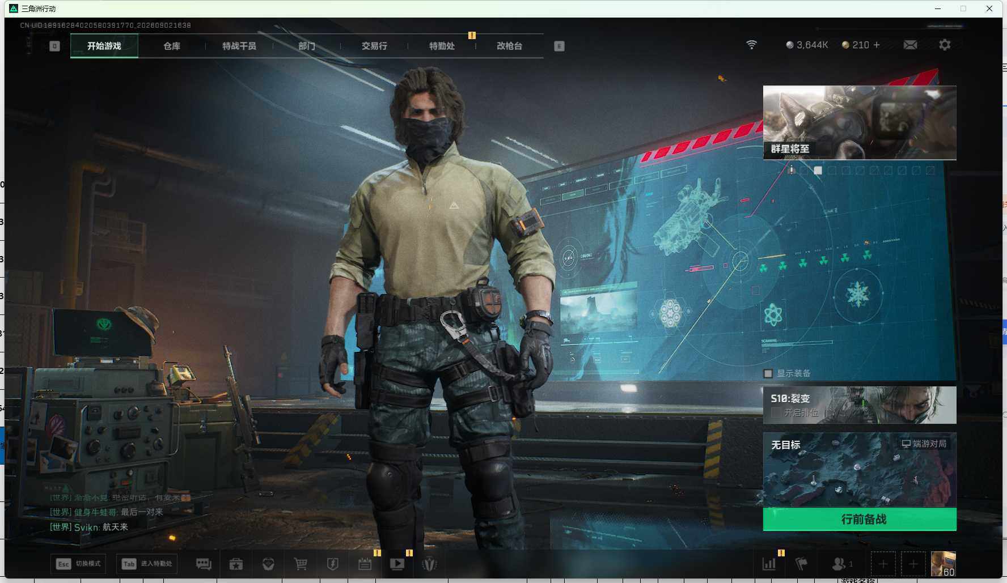
Task: Open the video play screen icon
Action: tap(397, 564)
